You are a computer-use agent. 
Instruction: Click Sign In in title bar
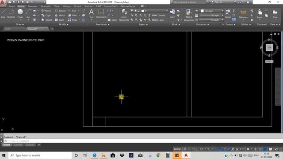pos(217,2)
